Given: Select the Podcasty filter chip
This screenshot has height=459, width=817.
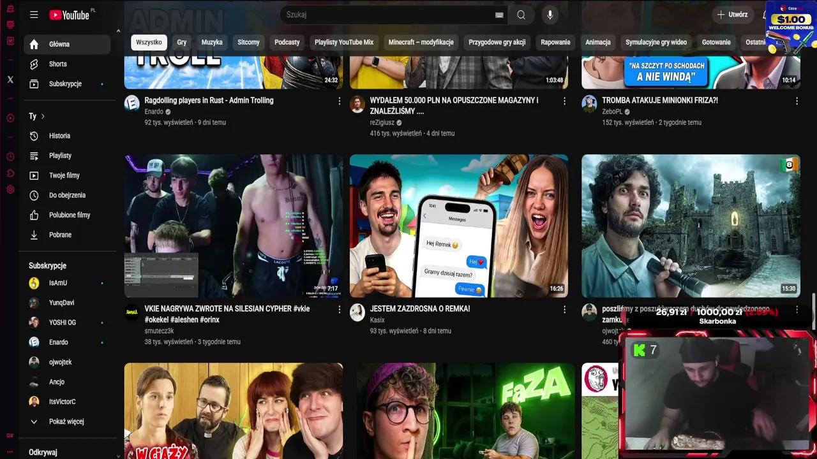Looking at the screenshot, I should pyautogui.click(x=287, y=42).
